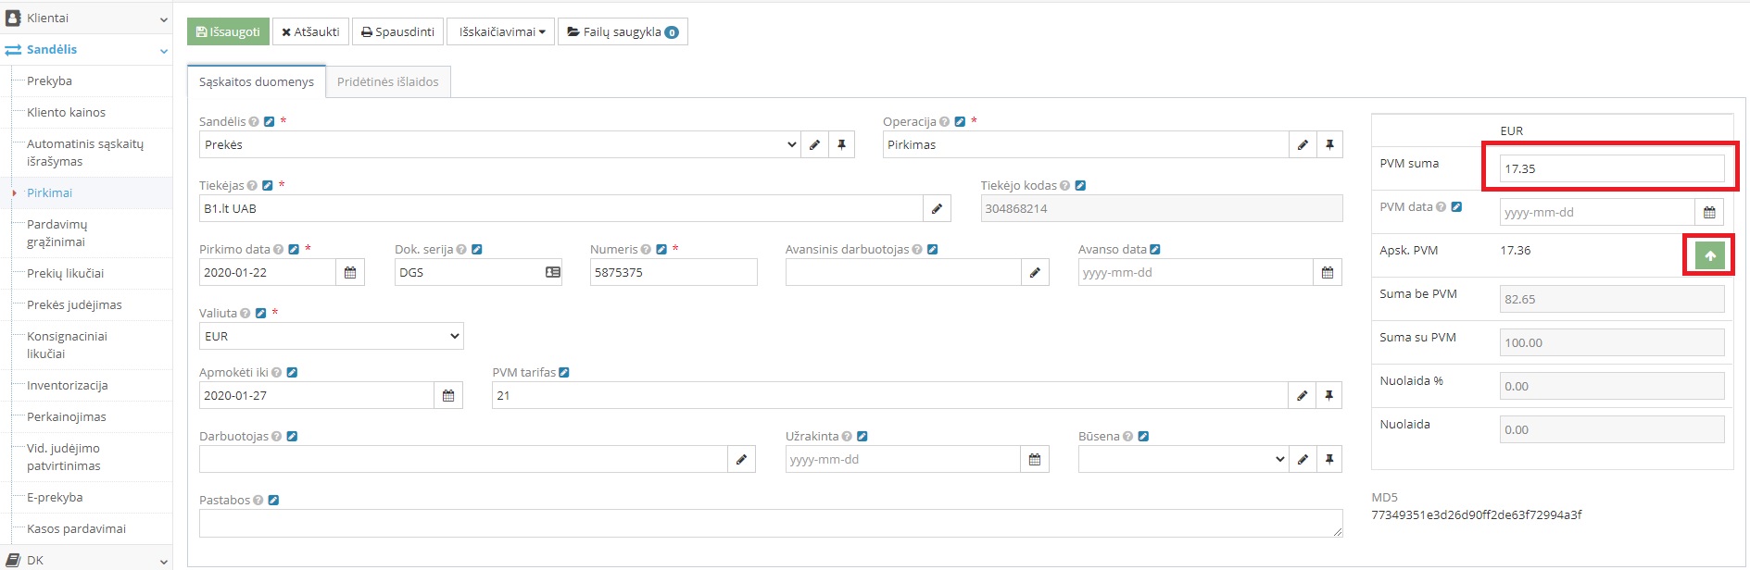Click the Spausdinti print button
1750x570 pixels.
[397, 32]
